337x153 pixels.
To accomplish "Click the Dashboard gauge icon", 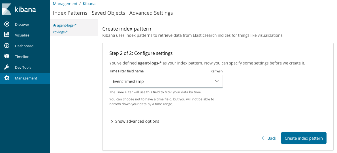I will pos(7,46).
